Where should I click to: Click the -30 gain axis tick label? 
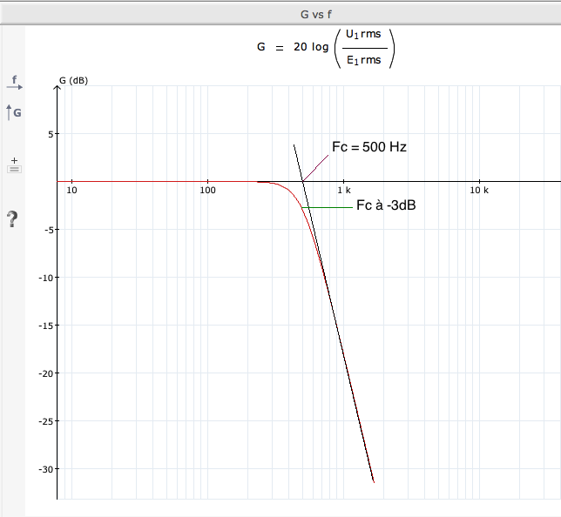46,469
